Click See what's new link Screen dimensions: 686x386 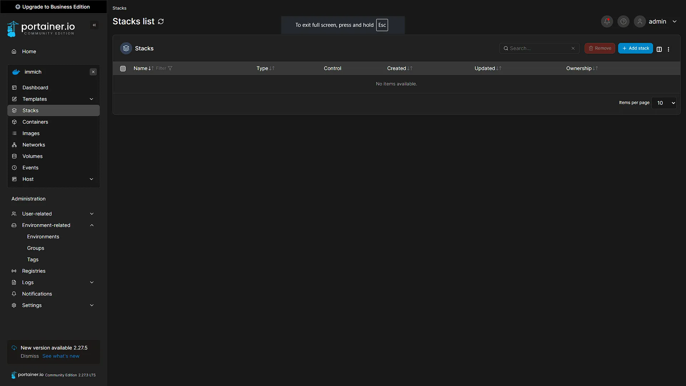(x=61, y=356)
